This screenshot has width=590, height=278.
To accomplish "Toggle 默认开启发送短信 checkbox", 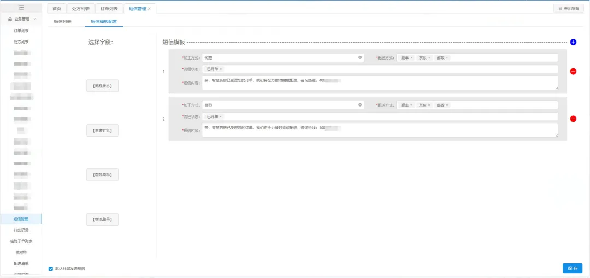I will [51, 268].
